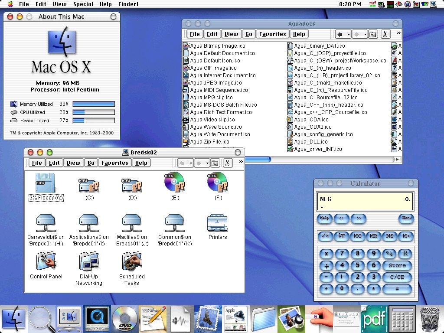444x333 pixels.
Task: Click the CPU Utilized progress bar
Action: pos(94,112)
